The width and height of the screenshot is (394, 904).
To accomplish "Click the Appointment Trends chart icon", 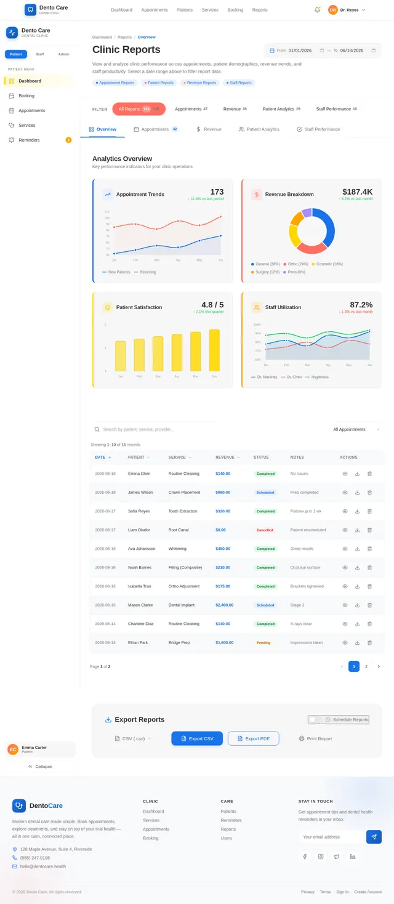I will (108, 194).
